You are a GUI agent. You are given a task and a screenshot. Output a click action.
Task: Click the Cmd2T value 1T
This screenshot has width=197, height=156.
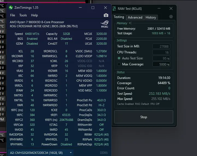click(x=66, y=44)
